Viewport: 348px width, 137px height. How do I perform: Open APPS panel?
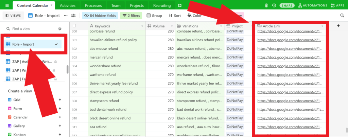click(337, 5)
